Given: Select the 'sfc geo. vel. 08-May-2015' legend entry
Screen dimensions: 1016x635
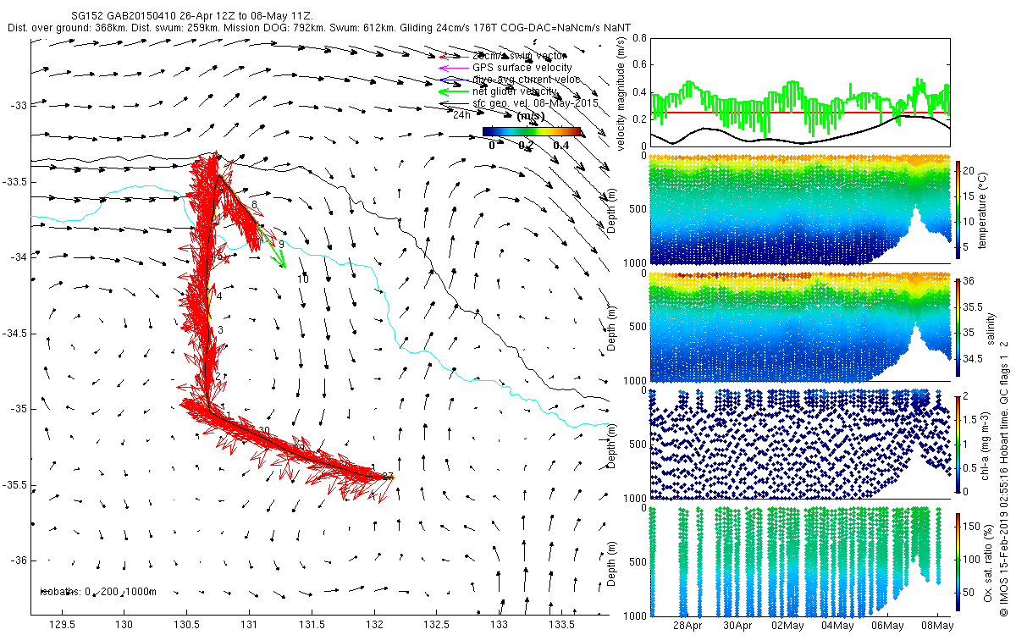Looking at the screenshot, I should pos(535,102).
